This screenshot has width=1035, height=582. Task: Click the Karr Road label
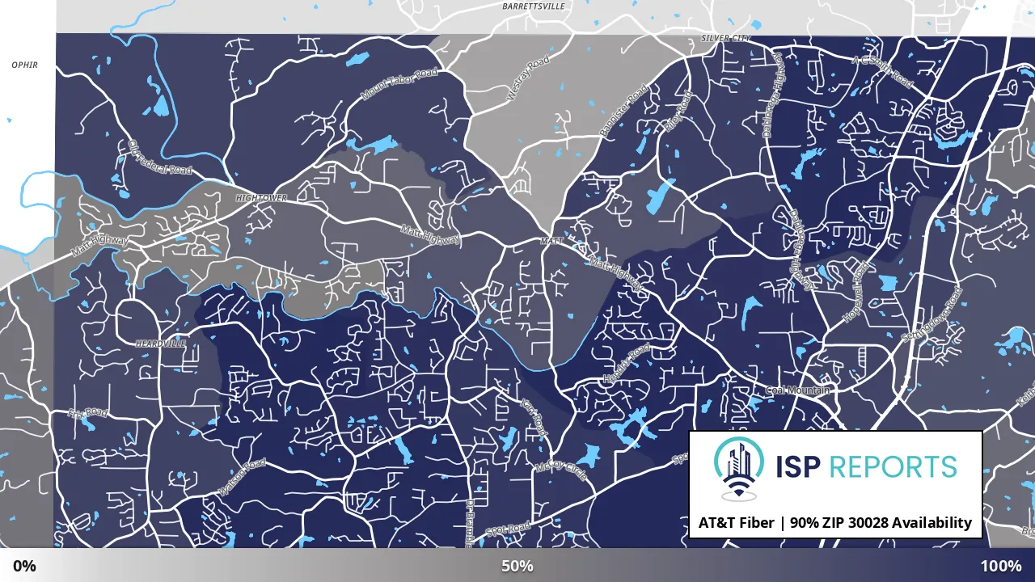534,419
